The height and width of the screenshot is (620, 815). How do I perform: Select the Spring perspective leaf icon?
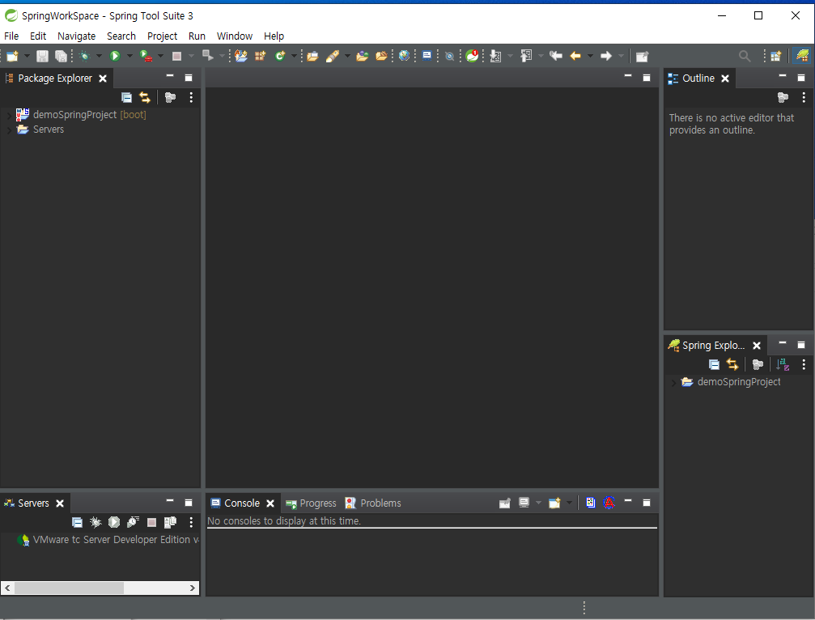[x=803, y=56]
